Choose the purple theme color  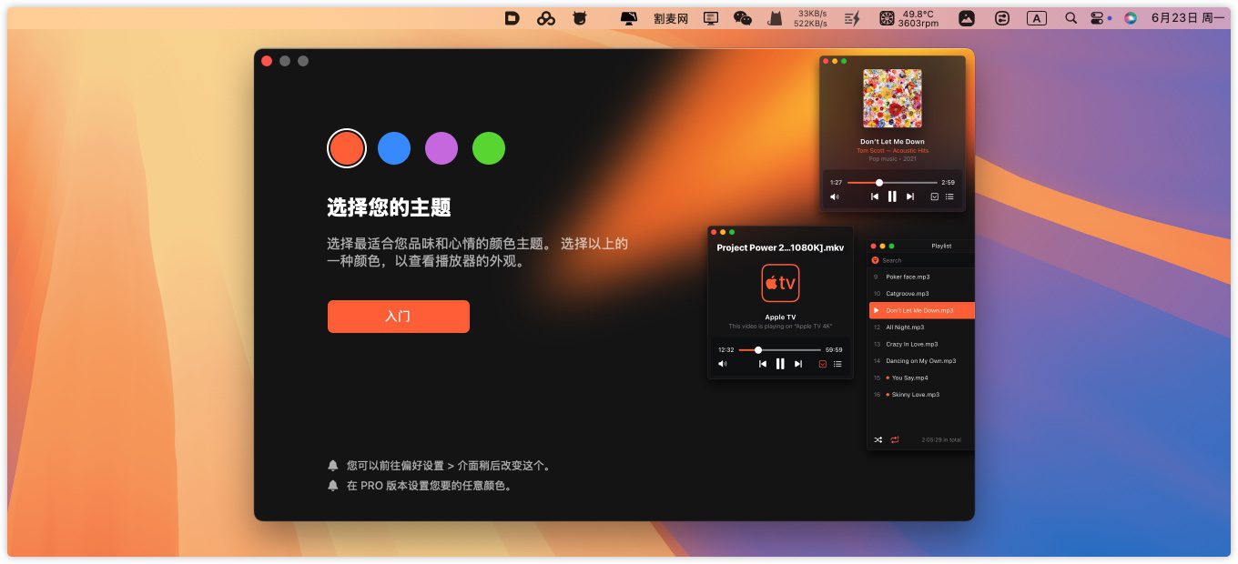pyautogui.click(x=441, y=148)
